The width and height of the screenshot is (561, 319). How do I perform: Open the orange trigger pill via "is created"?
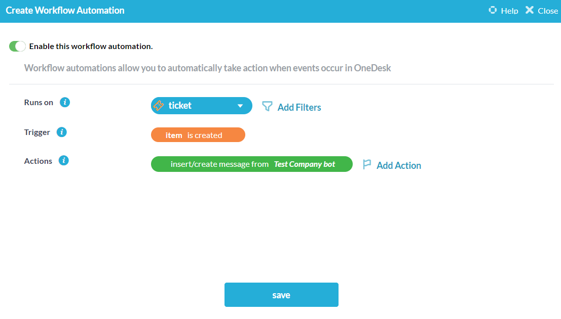(x=205, y=135)
